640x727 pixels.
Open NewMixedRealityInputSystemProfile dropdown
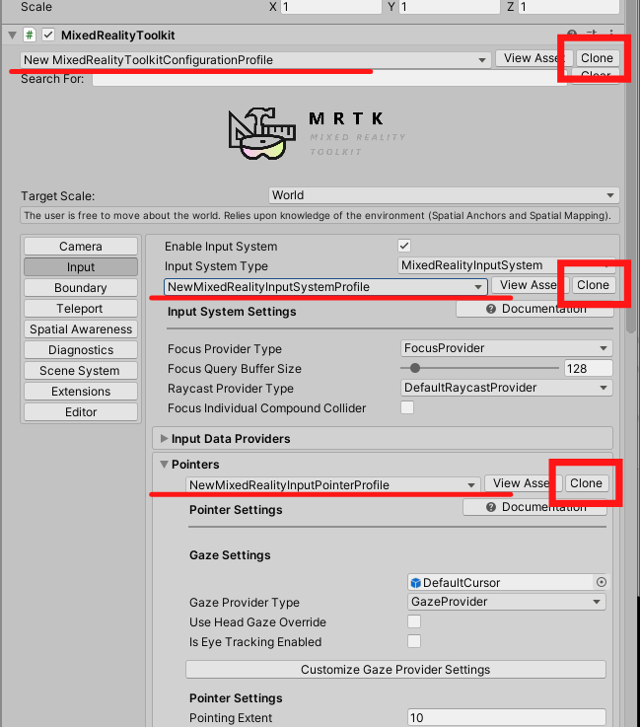tap(324, 286)
